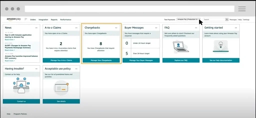
Task: Click the Manage Your Chargebacks button
Action: (101, 60)
